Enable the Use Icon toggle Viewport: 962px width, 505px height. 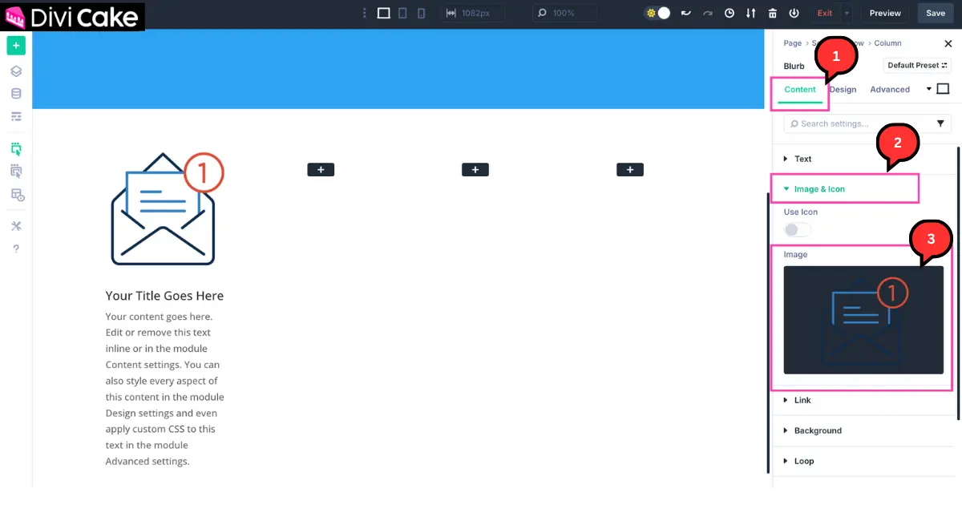pos(797,230)
